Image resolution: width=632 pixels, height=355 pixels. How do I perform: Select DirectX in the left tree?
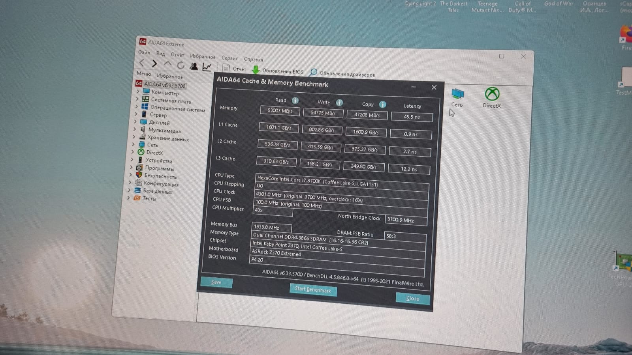click(x=154, y=153)
